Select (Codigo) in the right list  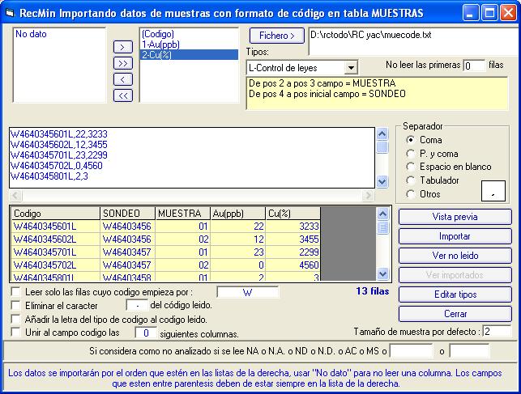click(189, 34)
